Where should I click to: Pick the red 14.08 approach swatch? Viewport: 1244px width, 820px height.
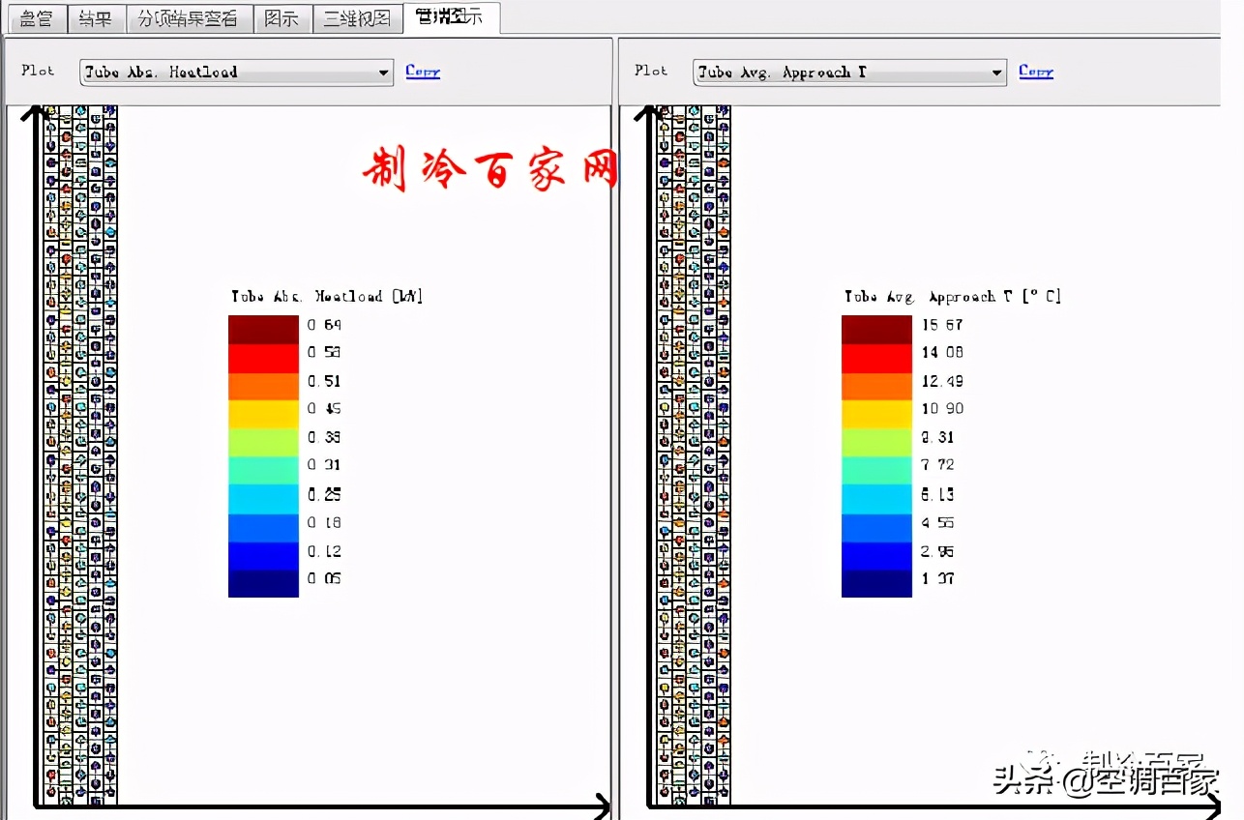pyautogui.click(x=876, y=358)
